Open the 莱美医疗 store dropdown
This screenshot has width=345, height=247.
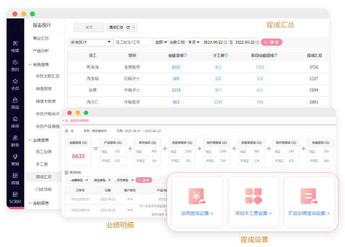pos(91,42)
